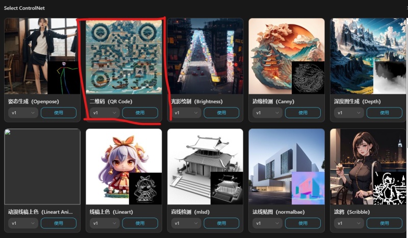Use the Brightness ControlNet model

pos(221,113)
